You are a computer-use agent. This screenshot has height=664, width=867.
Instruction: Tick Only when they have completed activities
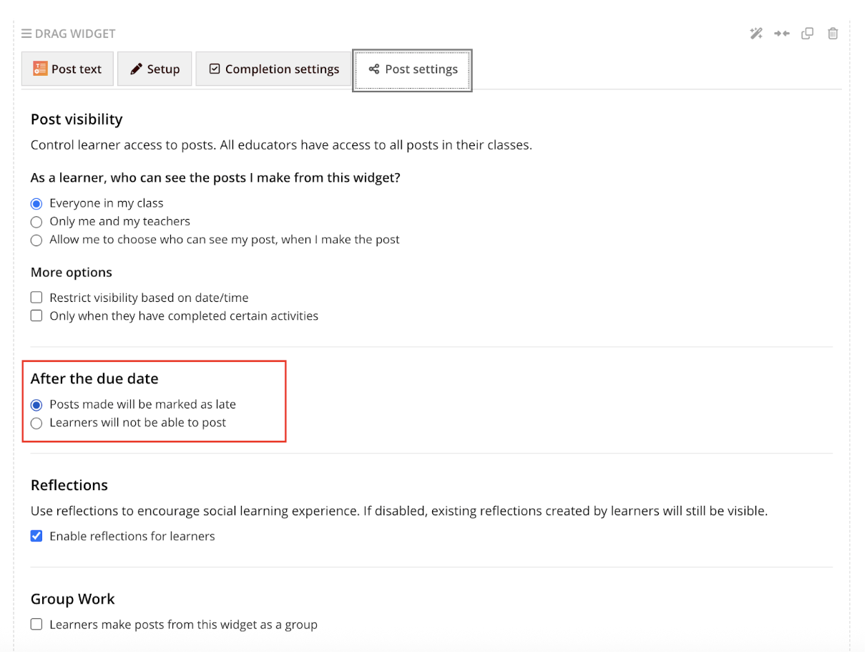point(36,316)
